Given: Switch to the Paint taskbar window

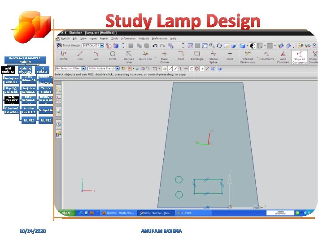Looking at the screenshot, I should pos(193,213).
